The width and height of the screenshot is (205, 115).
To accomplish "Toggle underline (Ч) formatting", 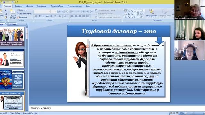I will [x=44, y=16].
